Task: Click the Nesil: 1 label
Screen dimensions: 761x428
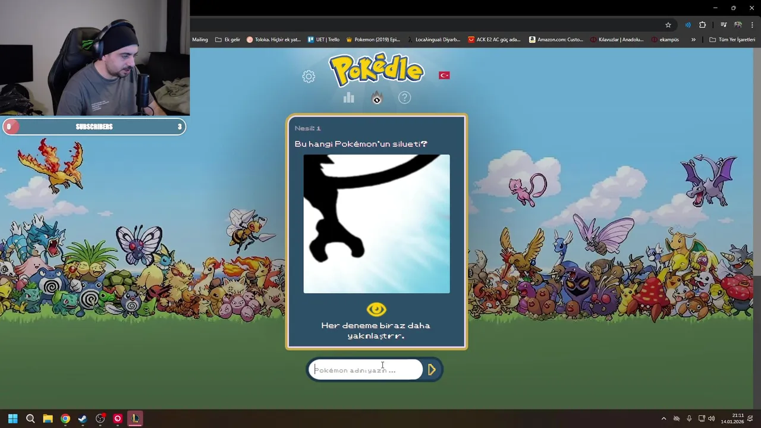Action: point(307,128)
